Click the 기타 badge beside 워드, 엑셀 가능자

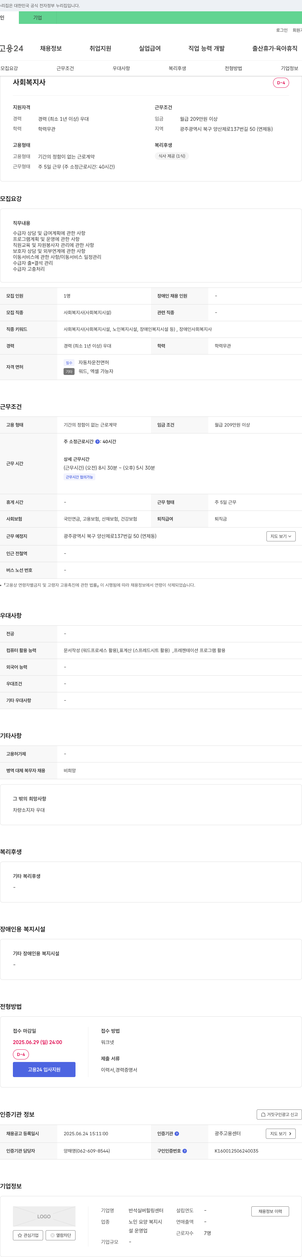pos(69,371)
